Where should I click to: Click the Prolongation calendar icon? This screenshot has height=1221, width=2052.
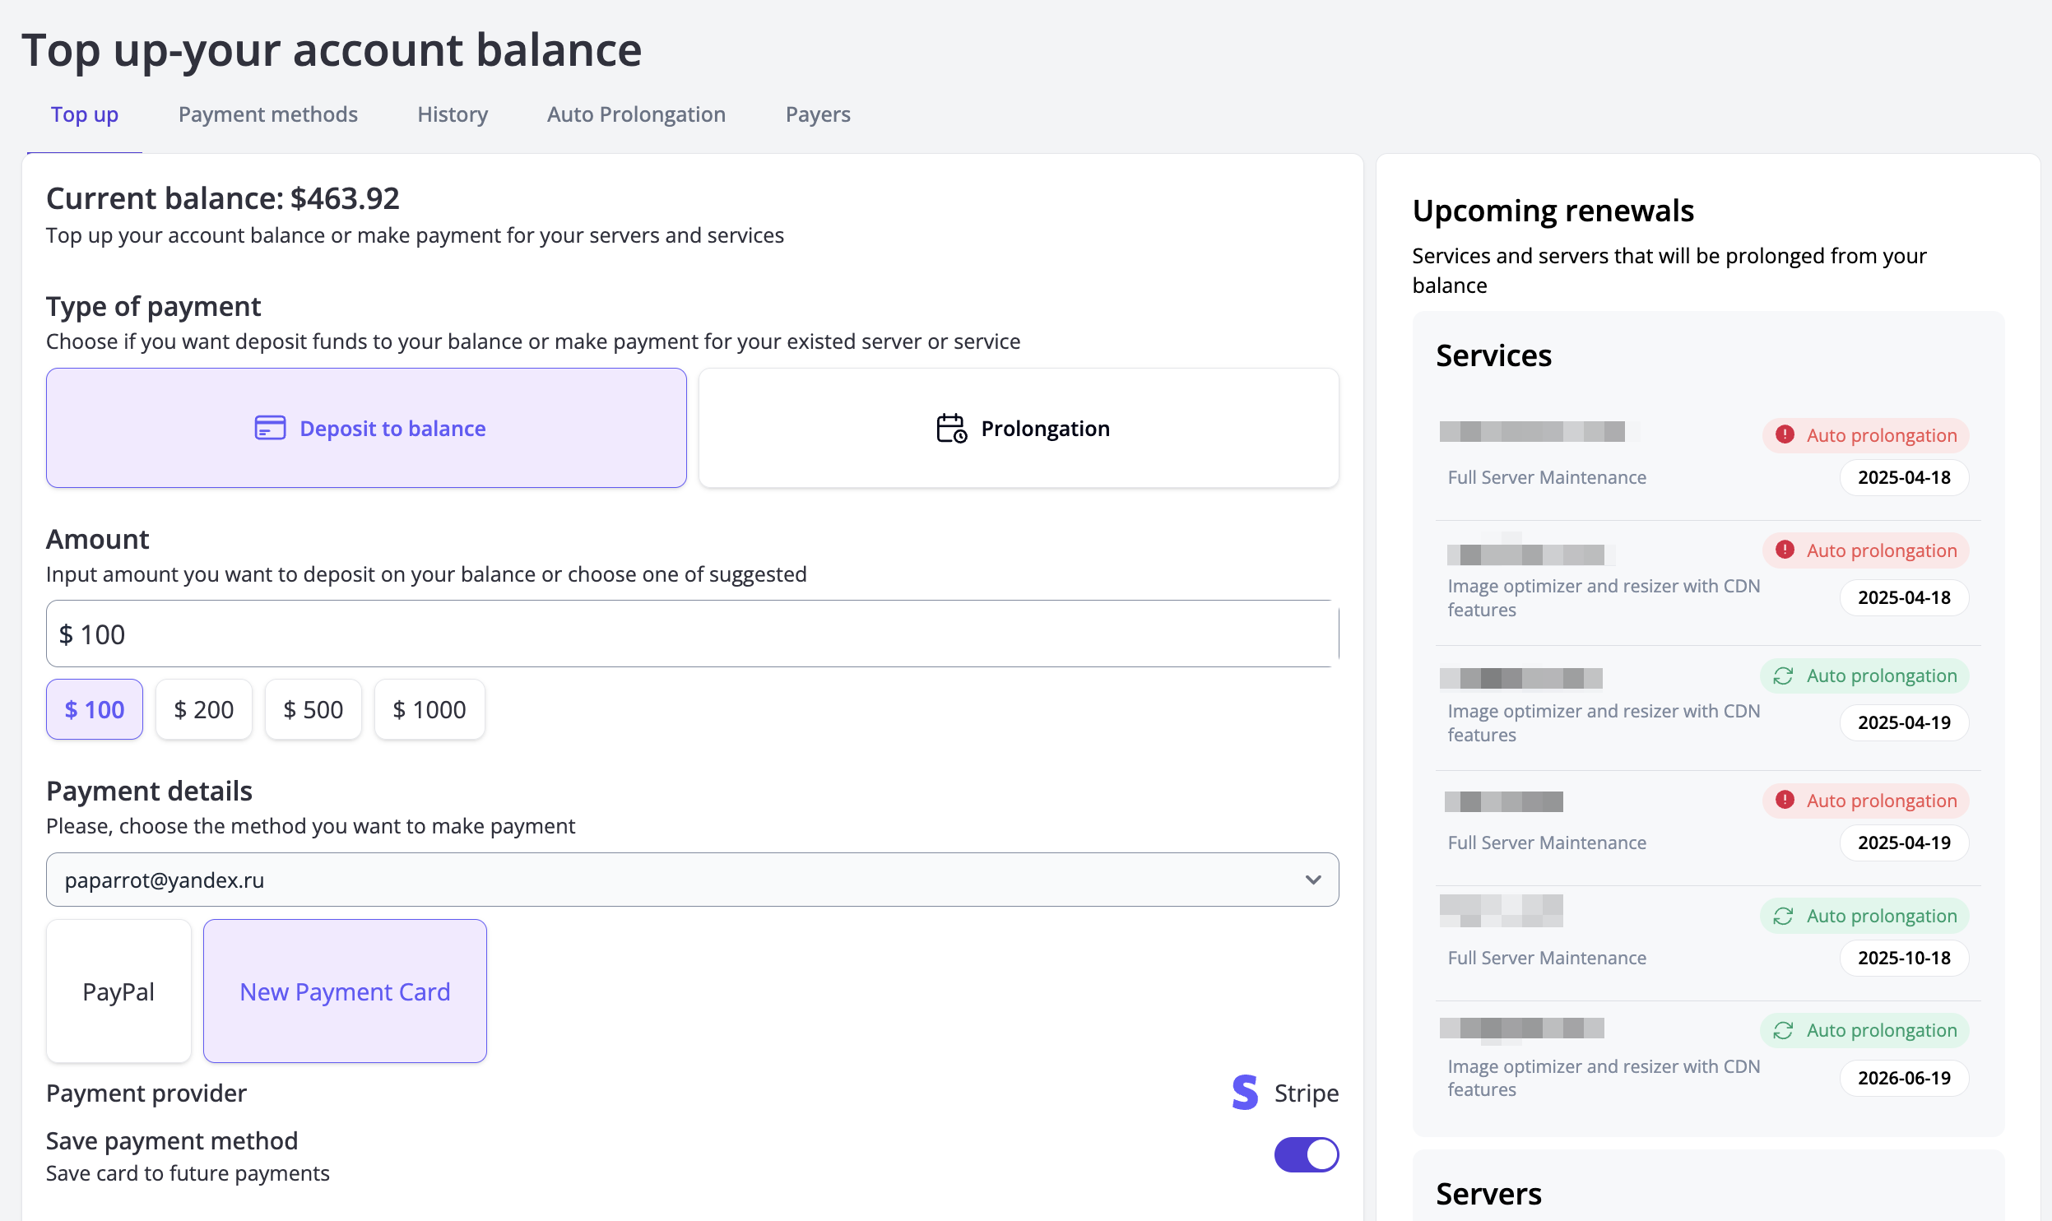[951, 428]
